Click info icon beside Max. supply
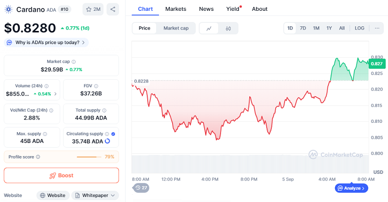Viewport: 388px width, 202px height. (x=45, y=134)
